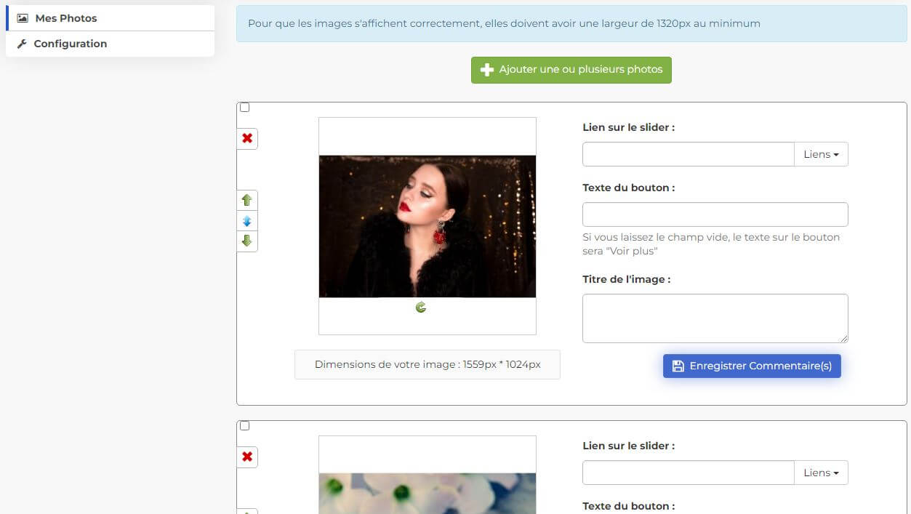The height and width of the screenshot is (514, 911).
Task: Move first photo up with green up arrow
Action: 247,200
